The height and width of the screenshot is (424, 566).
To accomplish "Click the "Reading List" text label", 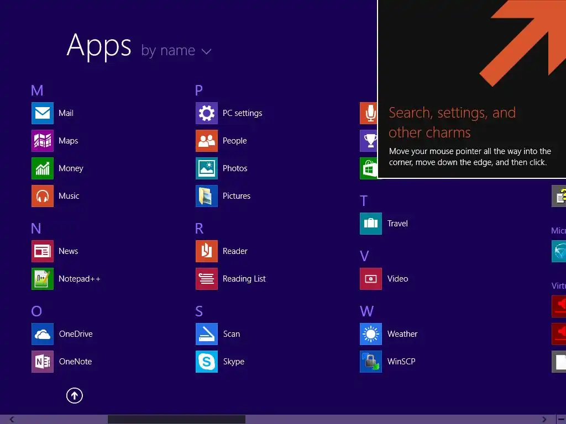I will click(x=244, y=279).
